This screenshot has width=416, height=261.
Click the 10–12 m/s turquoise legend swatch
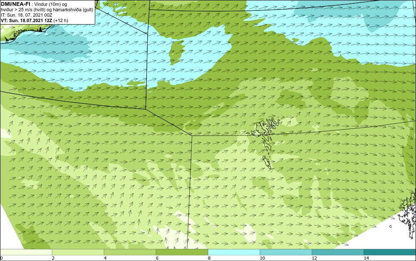(286, 252)
